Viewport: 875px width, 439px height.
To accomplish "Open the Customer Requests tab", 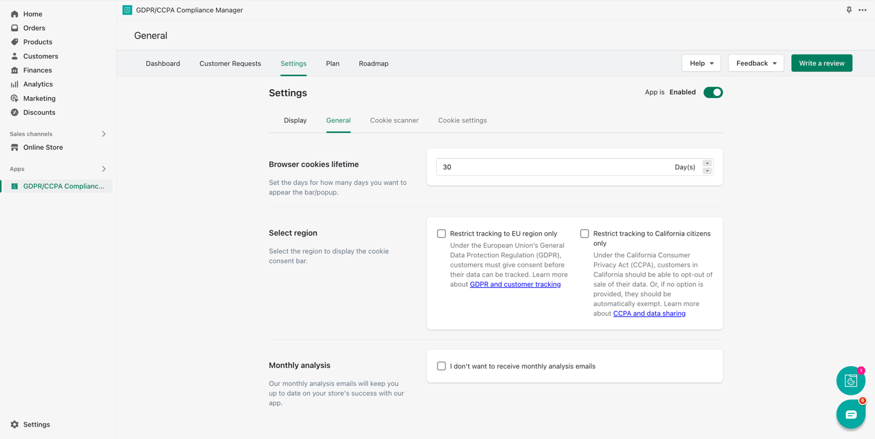I will click(230, 64).
